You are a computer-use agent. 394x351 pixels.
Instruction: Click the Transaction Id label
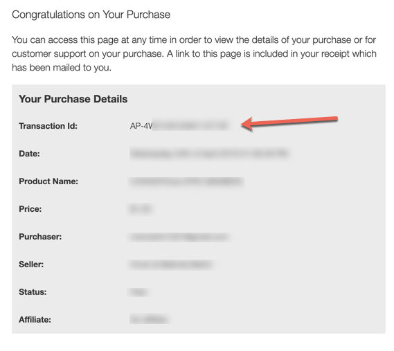[48, 126]
